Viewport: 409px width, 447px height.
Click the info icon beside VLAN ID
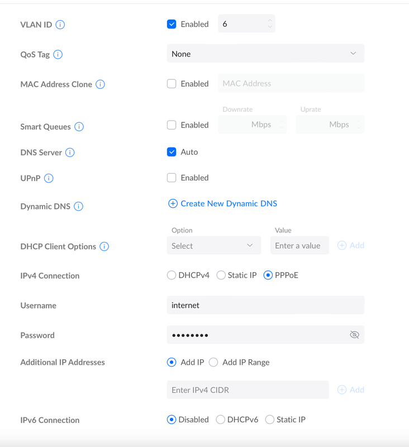60,25
